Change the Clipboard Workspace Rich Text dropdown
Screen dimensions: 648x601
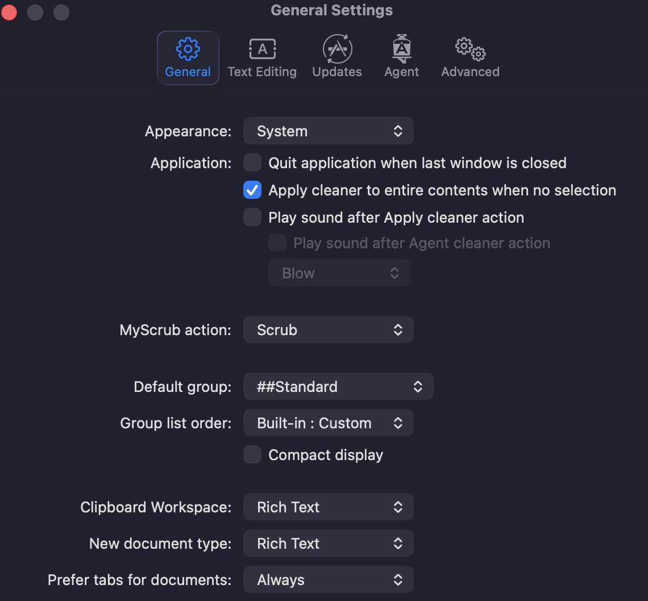pyautogui.click(x=328, y=507)
